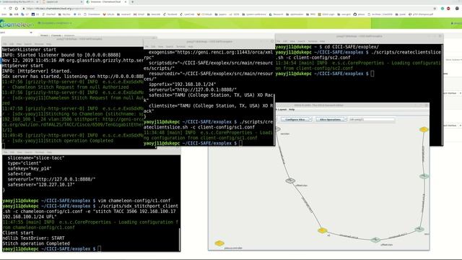Viewport: 462px width, 260px height.
Task: Click 'ipprefix="192.168.10.1/24"' in middle terminal
Action: [182, 84]
